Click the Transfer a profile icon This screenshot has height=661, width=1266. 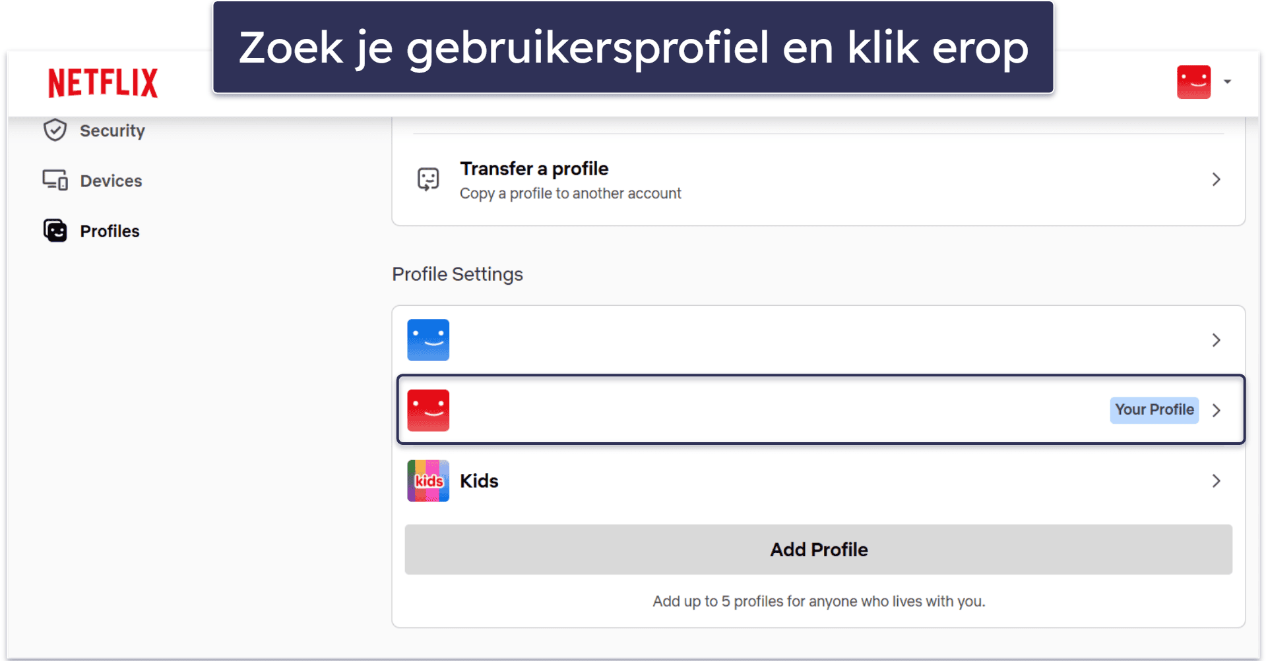(x=428, y=179)
